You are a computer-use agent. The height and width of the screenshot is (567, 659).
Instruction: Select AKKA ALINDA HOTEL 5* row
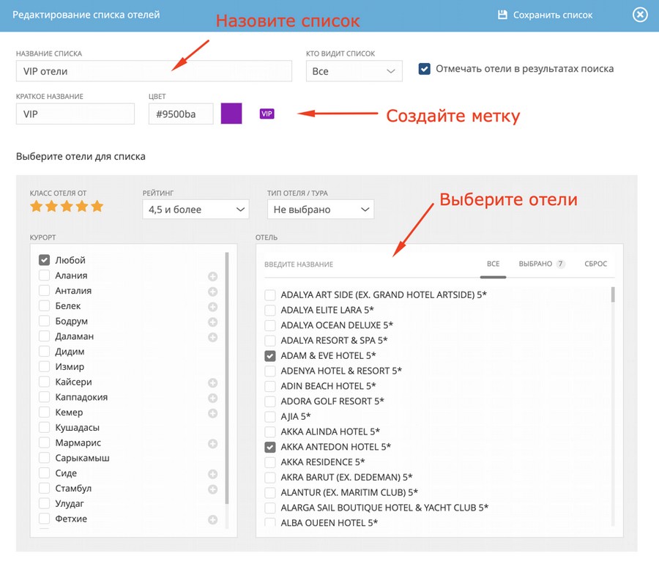pyautogui.click(x=322, y=431)
